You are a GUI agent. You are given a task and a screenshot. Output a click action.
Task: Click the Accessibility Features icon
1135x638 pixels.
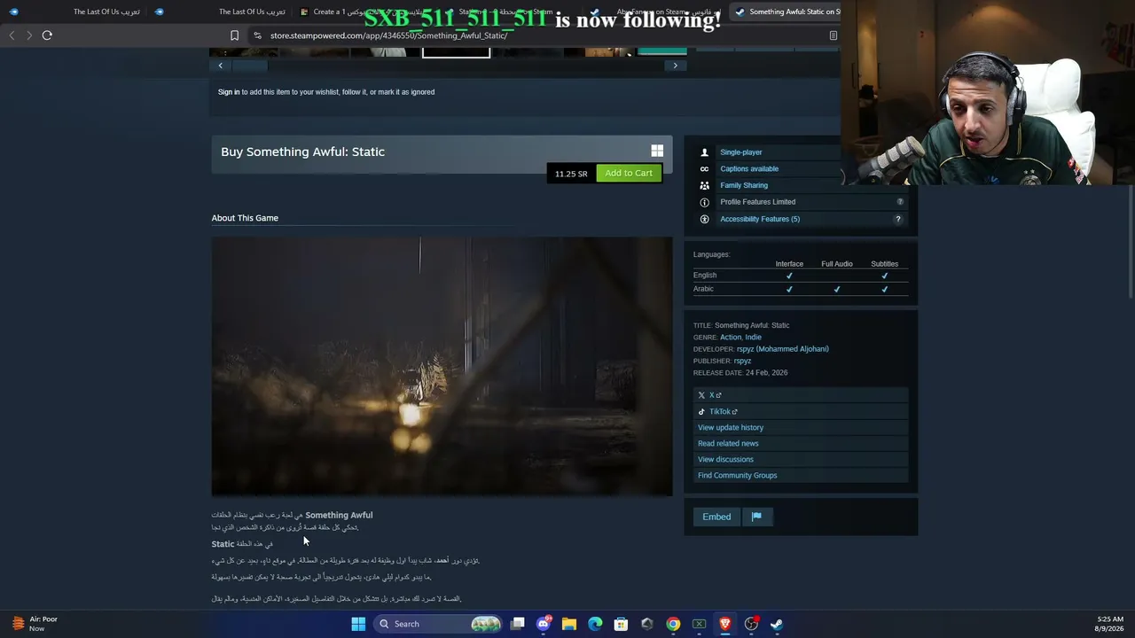(x=705, y=219)
